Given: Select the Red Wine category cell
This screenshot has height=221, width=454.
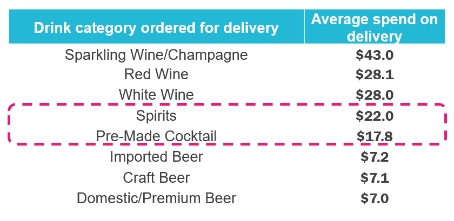Looking at the screenshot, I should [x=156, y=74].
